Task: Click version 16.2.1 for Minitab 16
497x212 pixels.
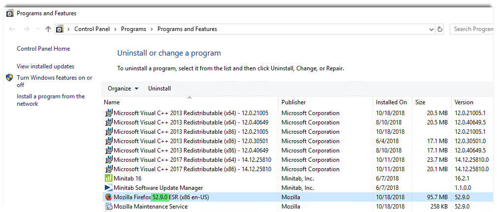Action: (x=461, y=179)
